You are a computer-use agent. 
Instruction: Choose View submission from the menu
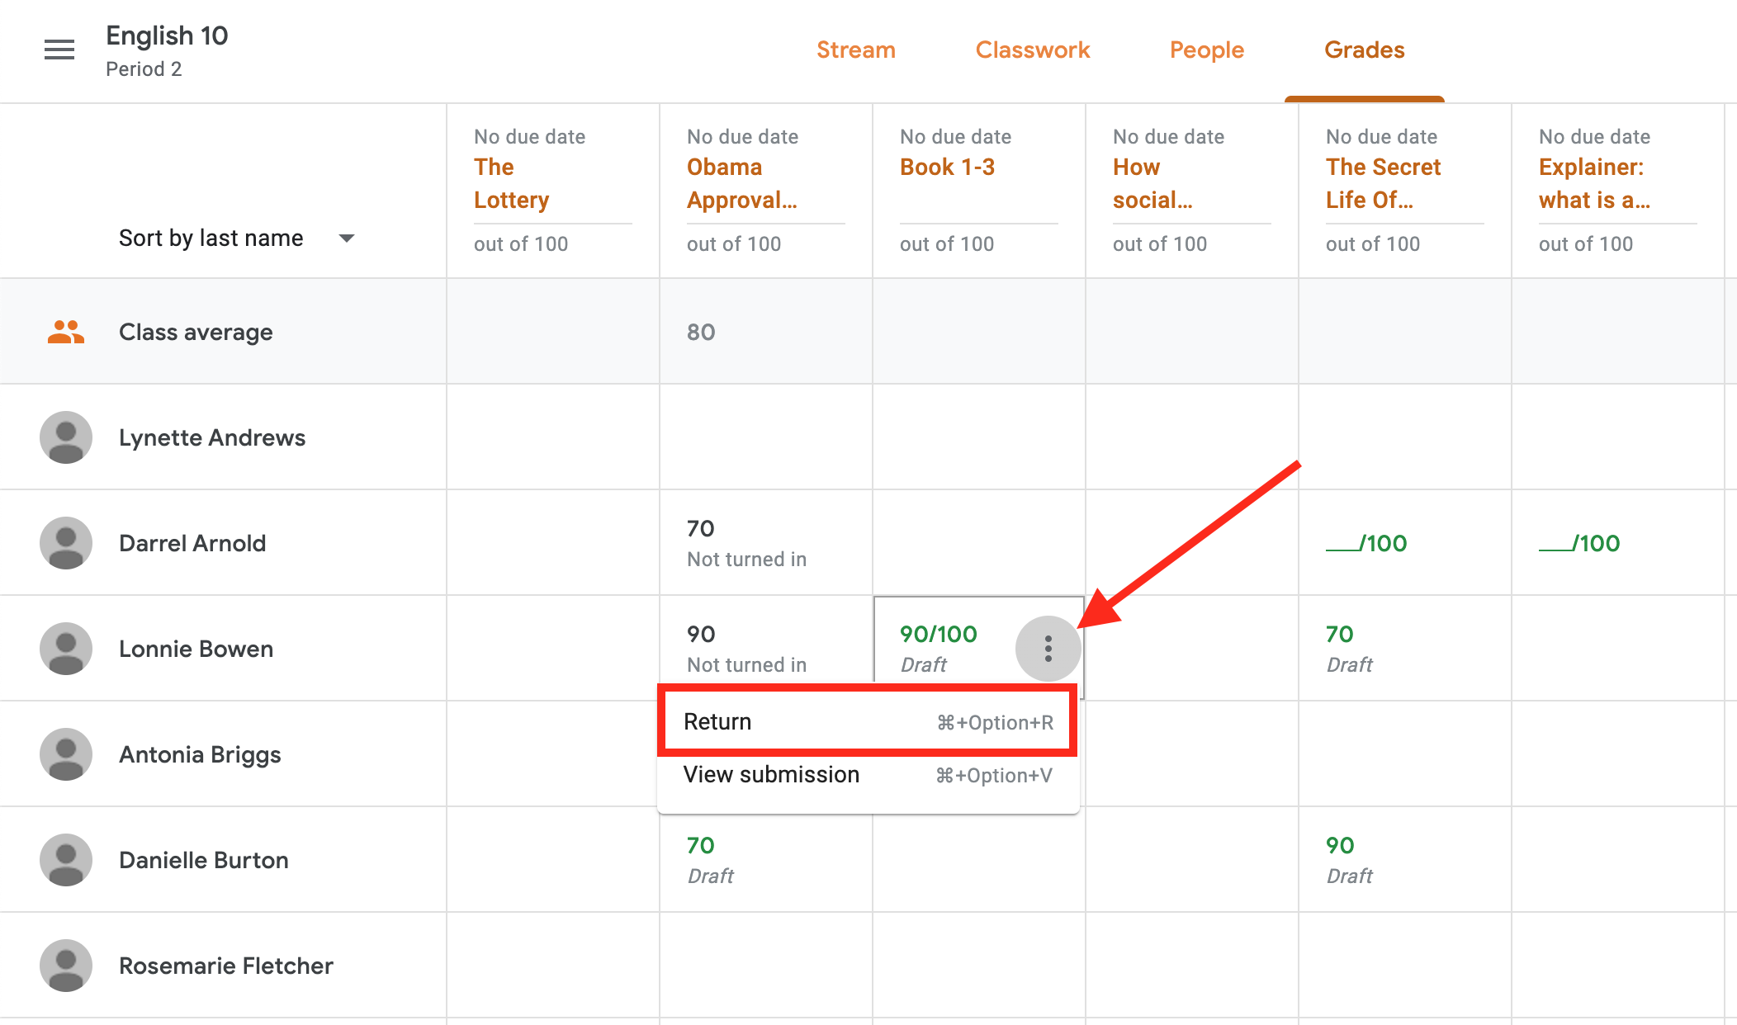click(868, 775)
